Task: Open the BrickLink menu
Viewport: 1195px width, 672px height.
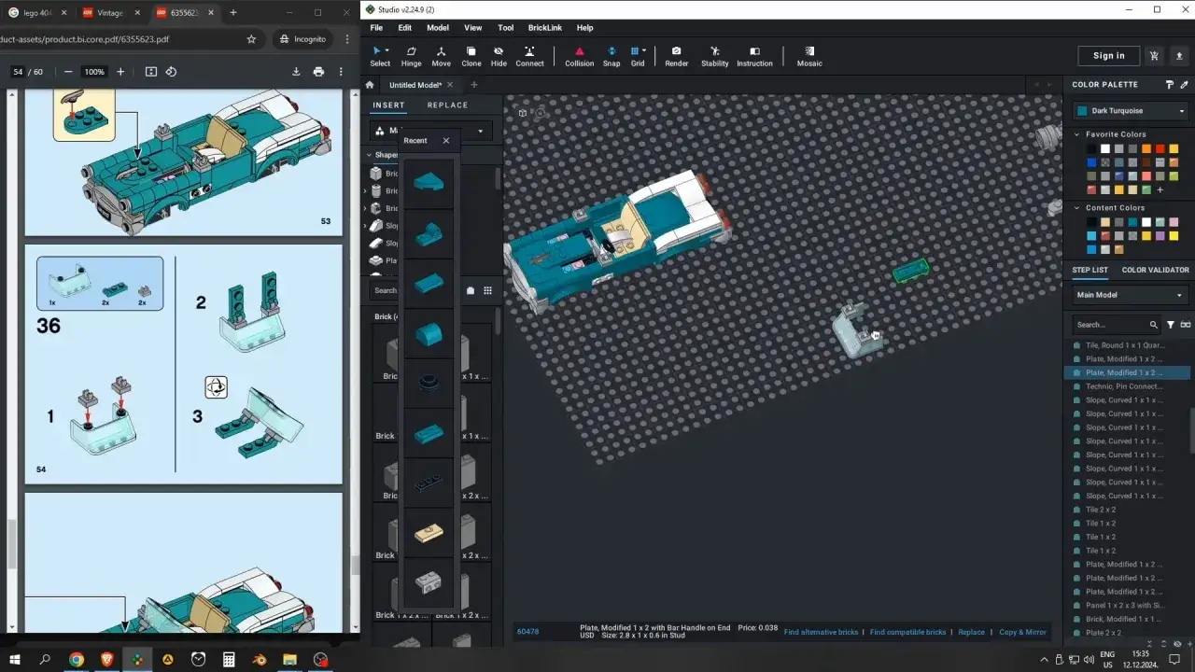Action: pos(545,28)
